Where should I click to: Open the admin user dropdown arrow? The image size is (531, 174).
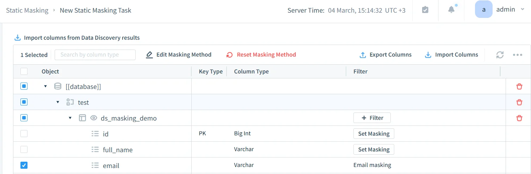tap(523, 9)
